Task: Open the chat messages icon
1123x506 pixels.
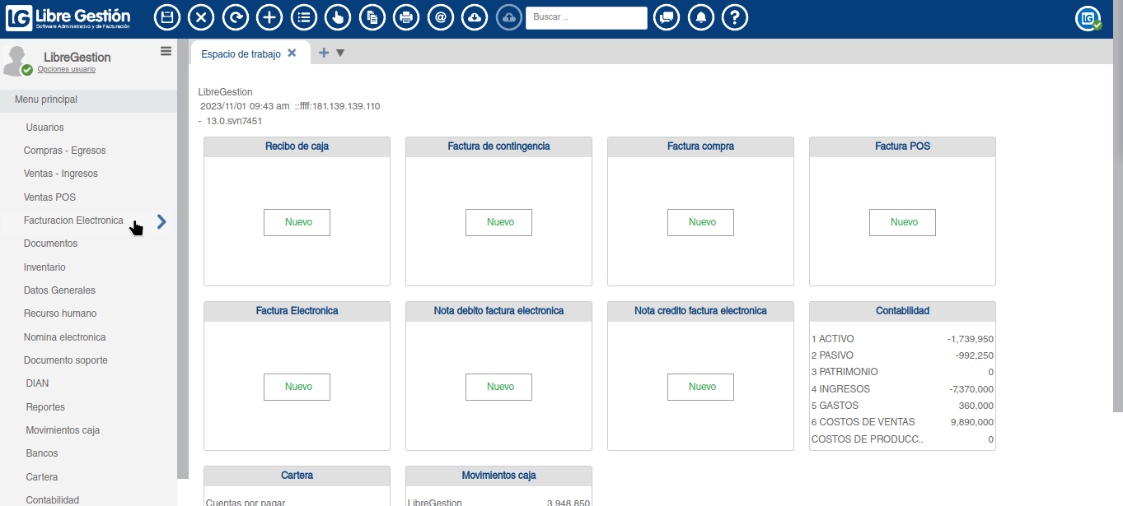Action: point(667,17)
